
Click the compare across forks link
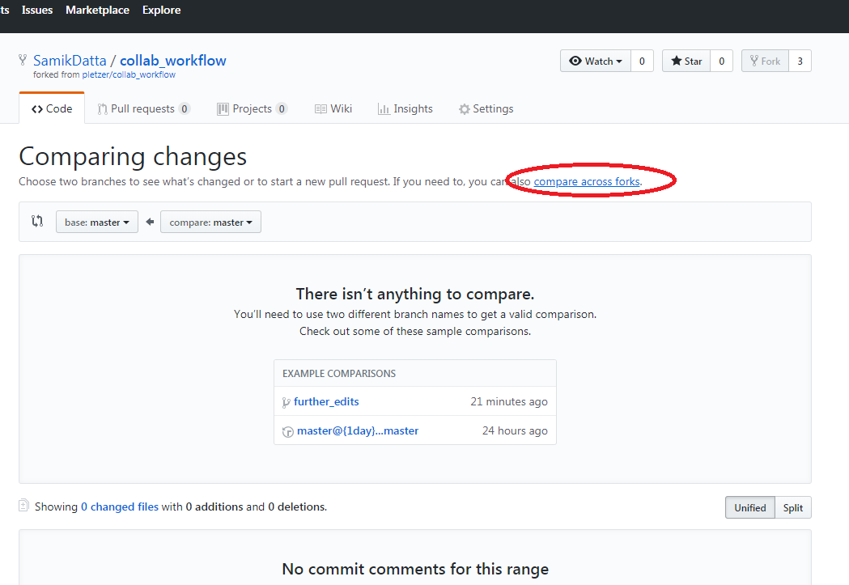coord(587,181)
